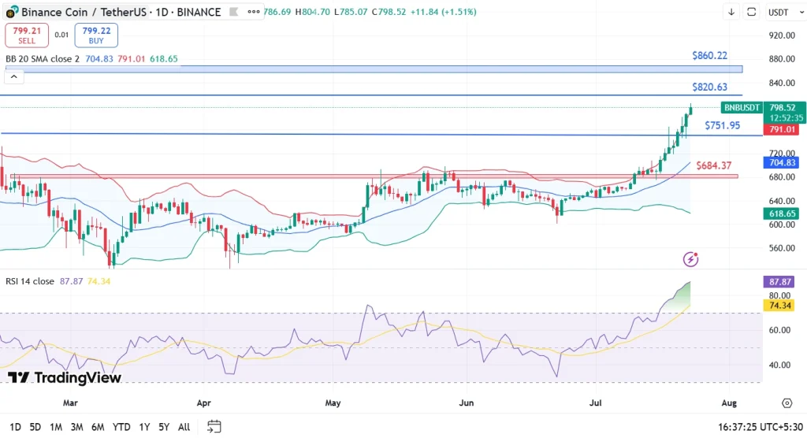The width and height of the screenshot is (807, 438).
Task: Select the BB 20 SMA close 2 indicator label
Action: click(43, 59)
